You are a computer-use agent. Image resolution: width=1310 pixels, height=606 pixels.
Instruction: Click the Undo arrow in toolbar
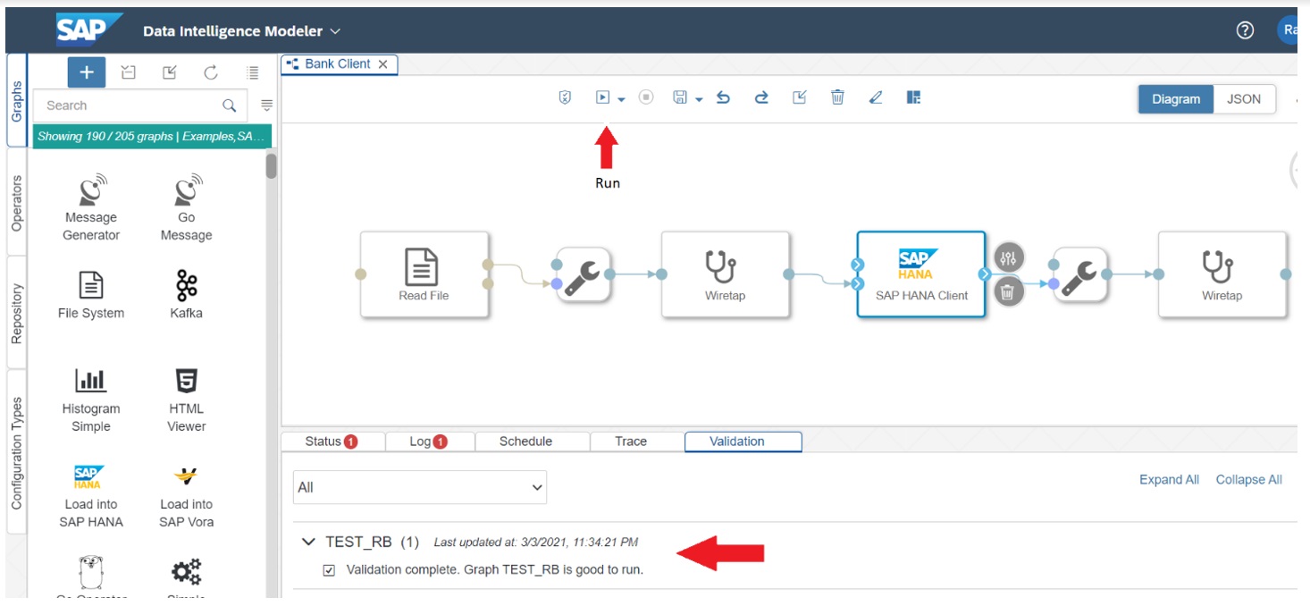(723, 97)
